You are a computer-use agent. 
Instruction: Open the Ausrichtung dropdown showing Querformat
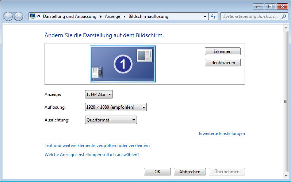(x=111, y=120)
